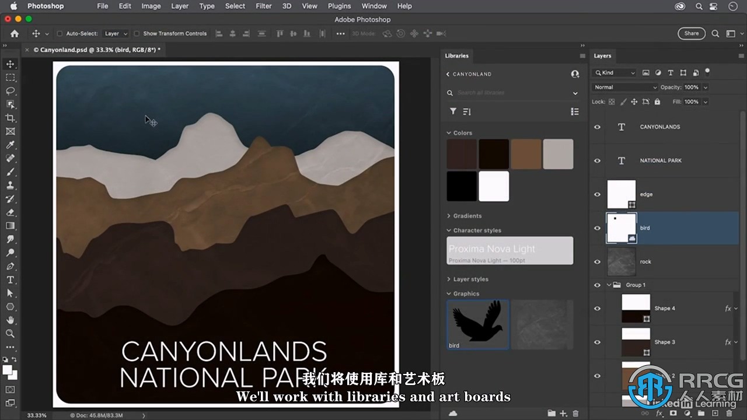
Task: Click the Libraries cloud sync icon
Action: (452, 413)
